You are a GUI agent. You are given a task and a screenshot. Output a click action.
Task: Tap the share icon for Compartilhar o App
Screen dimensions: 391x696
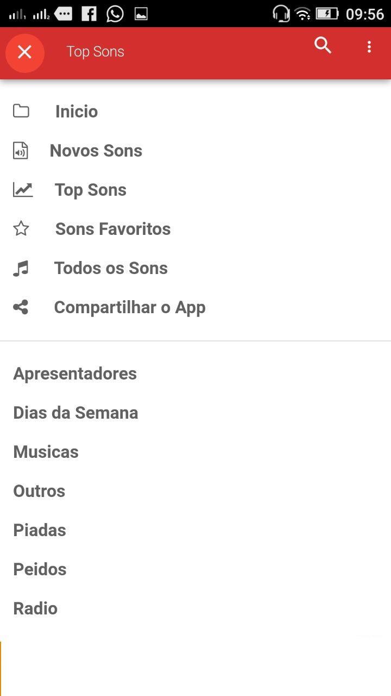pyautogui.click(x=21, y=307)
